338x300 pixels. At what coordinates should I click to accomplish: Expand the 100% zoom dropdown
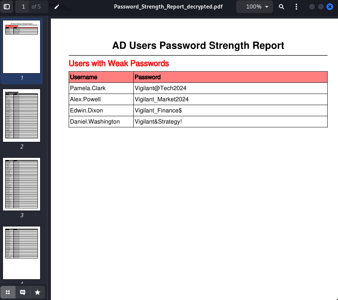coord(254,7)
